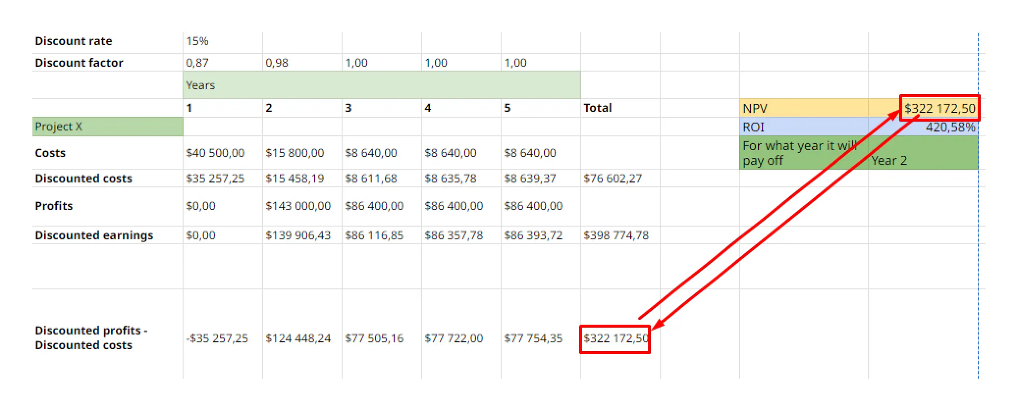Select the green "Years" header cell

tap(382, 85)
